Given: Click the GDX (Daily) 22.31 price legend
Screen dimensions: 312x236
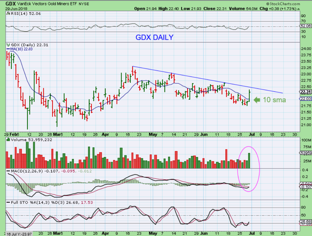Looking at the screenshot, I should coord(30,45).
